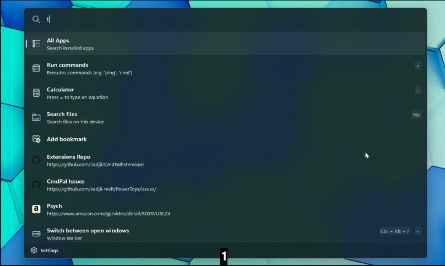Screen dimensions: 445x266
Task: Click the 'file' alias badge
Action: click(x=416, y=115)
